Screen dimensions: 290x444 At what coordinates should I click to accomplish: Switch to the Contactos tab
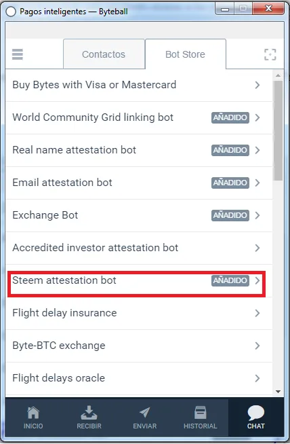pos(104,54)
